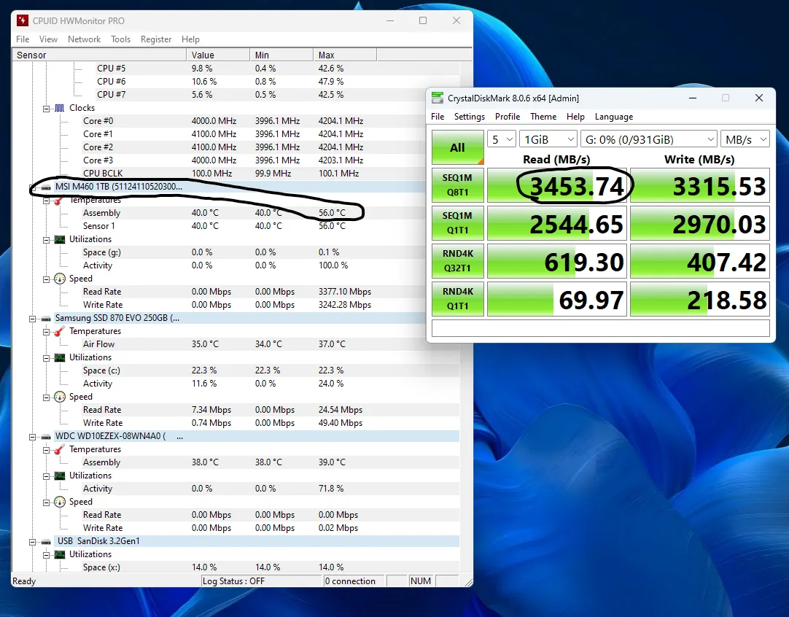
Task: Click the CrystalDiskMark app icon in title bar
Action: tap(438, 98)
